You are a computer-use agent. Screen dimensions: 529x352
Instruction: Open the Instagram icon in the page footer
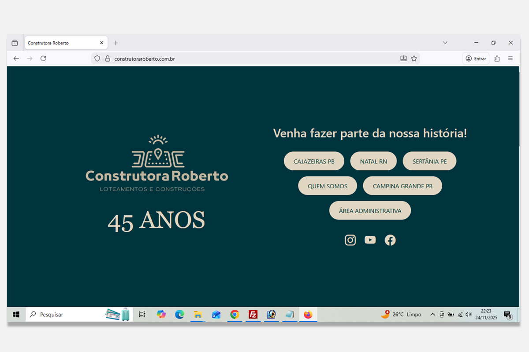tap(350, 240)
